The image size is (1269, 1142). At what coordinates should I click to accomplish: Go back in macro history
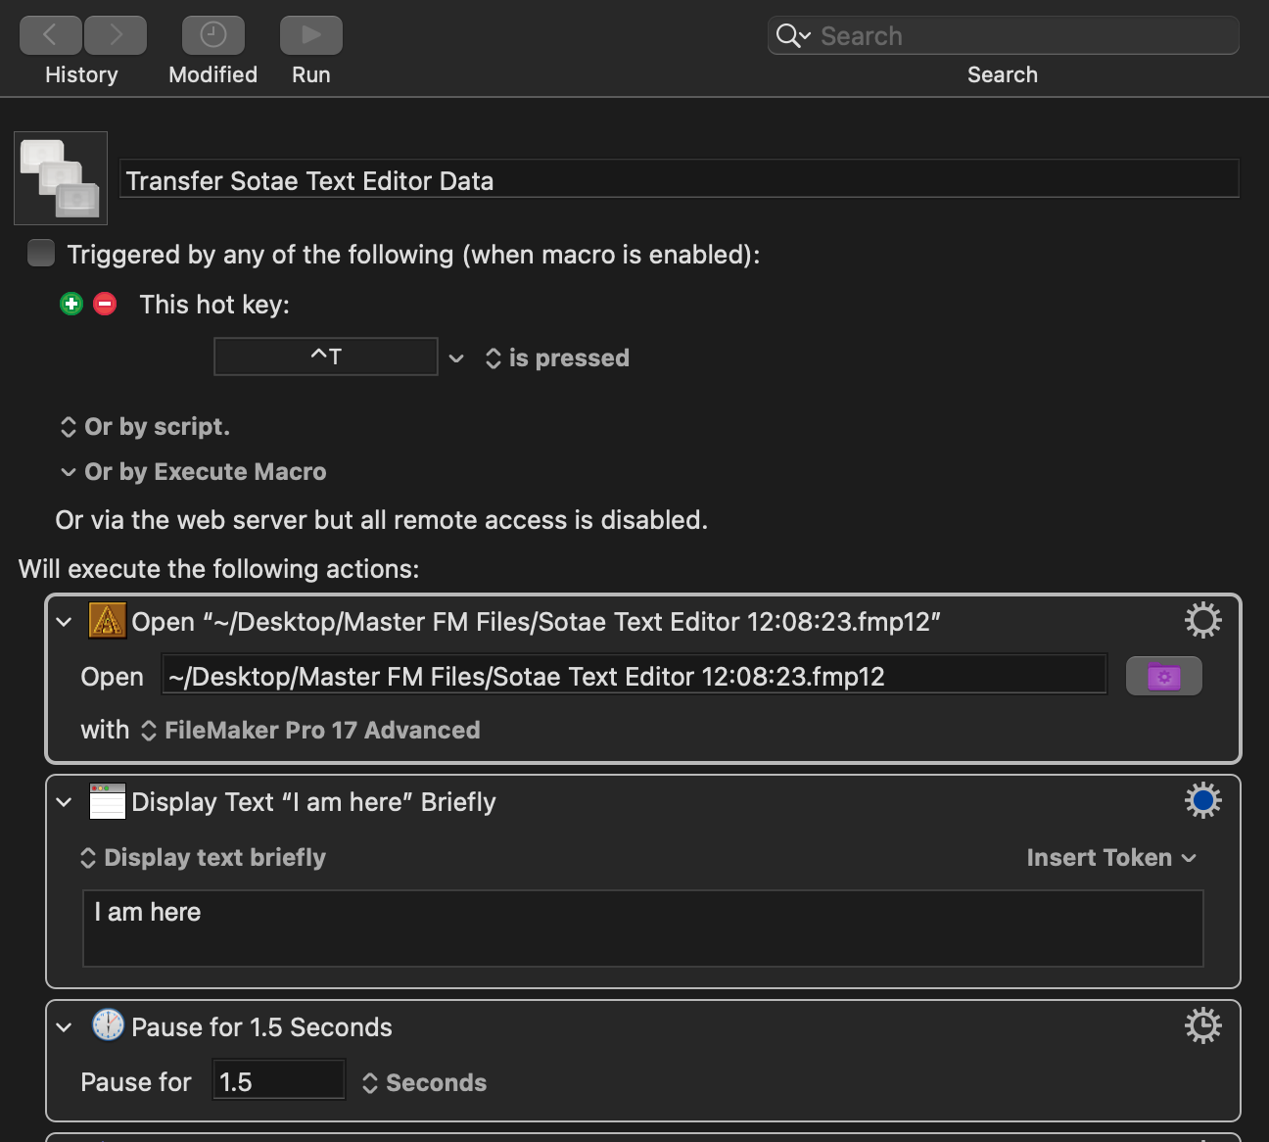(50, 35)
